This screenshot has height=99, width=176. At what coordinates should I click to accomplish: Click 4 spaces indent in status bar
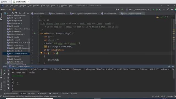click(169, 97)
